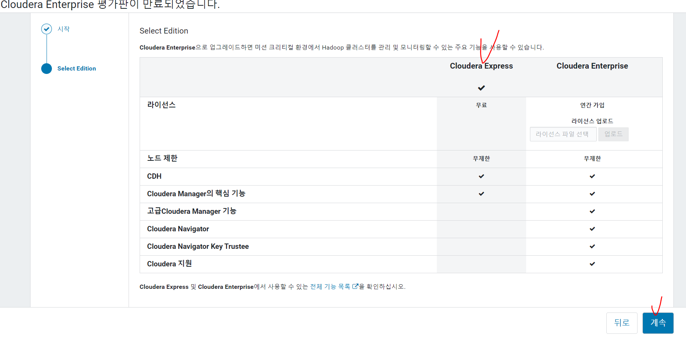The height and width of the screenshot is (338, 686).
Task: Select the Cloudera Express column header
Action: click(x=481, y=66)
